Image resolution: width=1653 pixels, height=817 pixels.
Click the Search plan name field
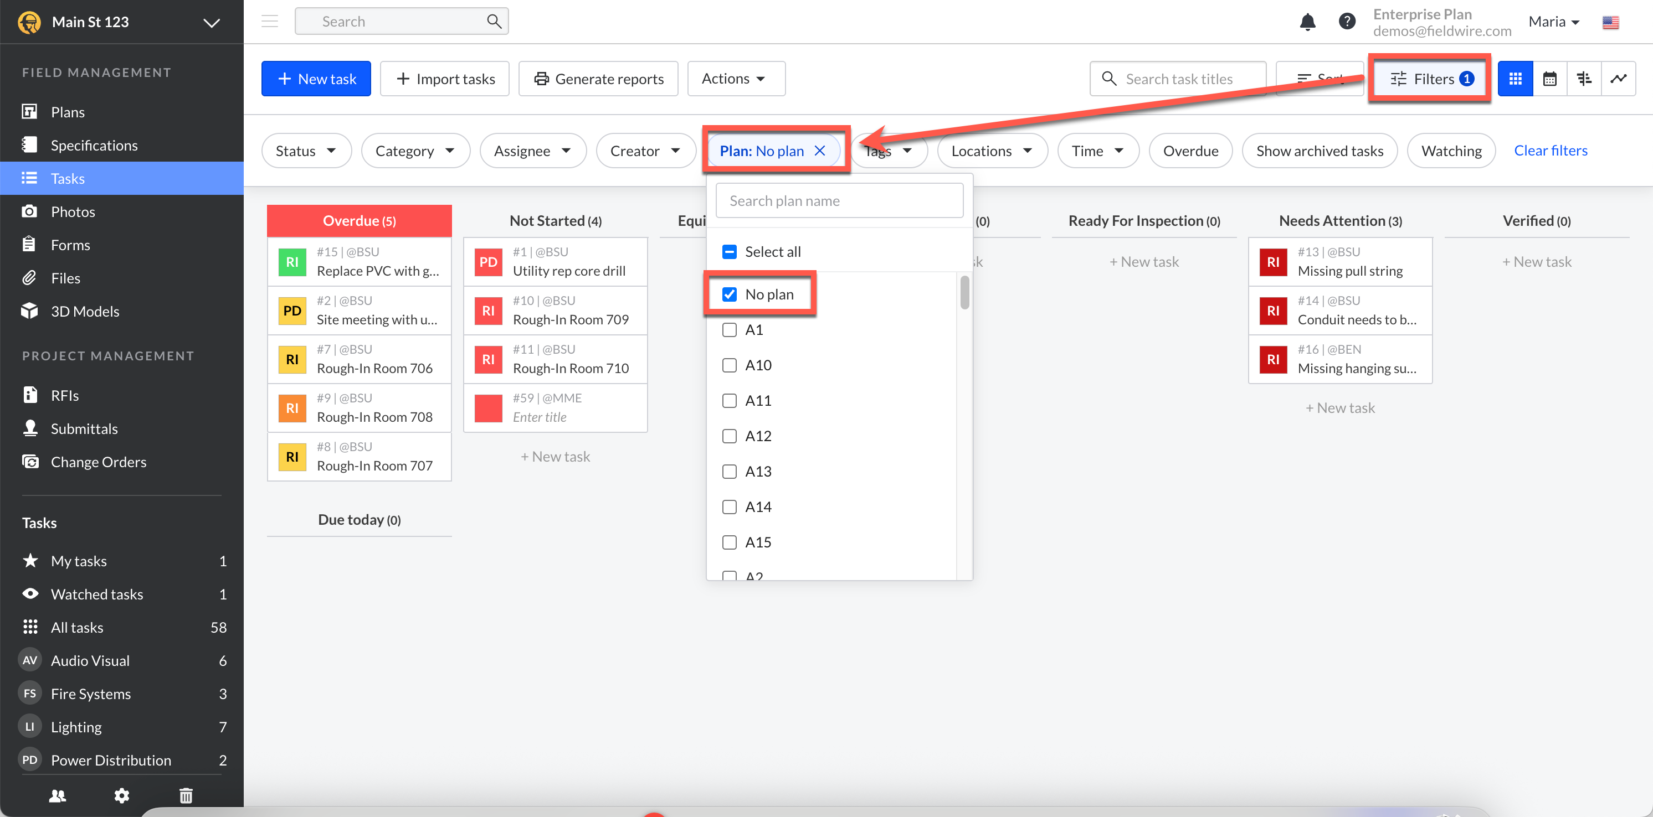pos(839,201)
